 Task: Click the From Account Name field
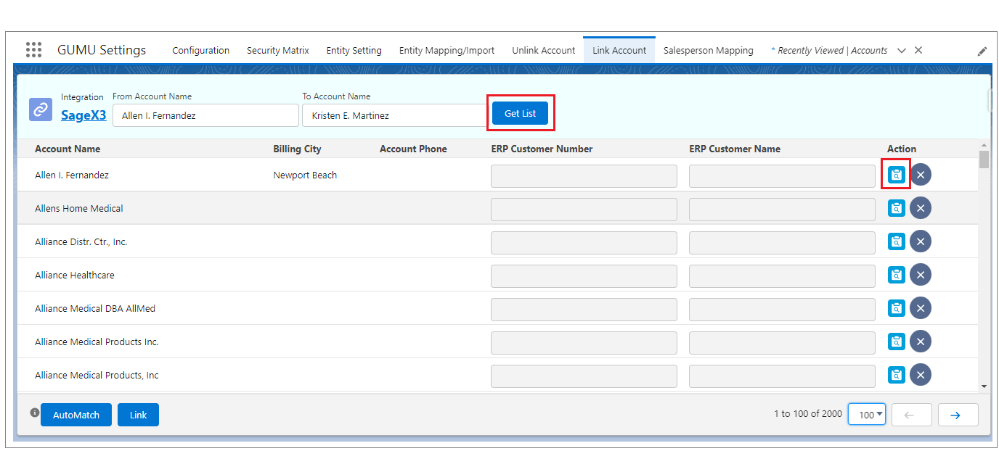tap(205, 115)
